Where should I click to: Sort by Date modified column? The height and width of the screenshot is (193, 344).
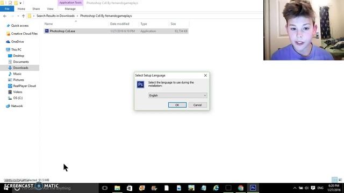click(119, 24)
